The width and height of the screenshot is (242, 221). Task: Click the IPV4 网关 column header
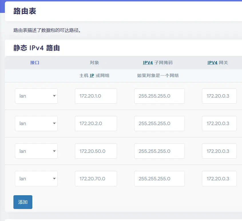[x=218, y=62]
